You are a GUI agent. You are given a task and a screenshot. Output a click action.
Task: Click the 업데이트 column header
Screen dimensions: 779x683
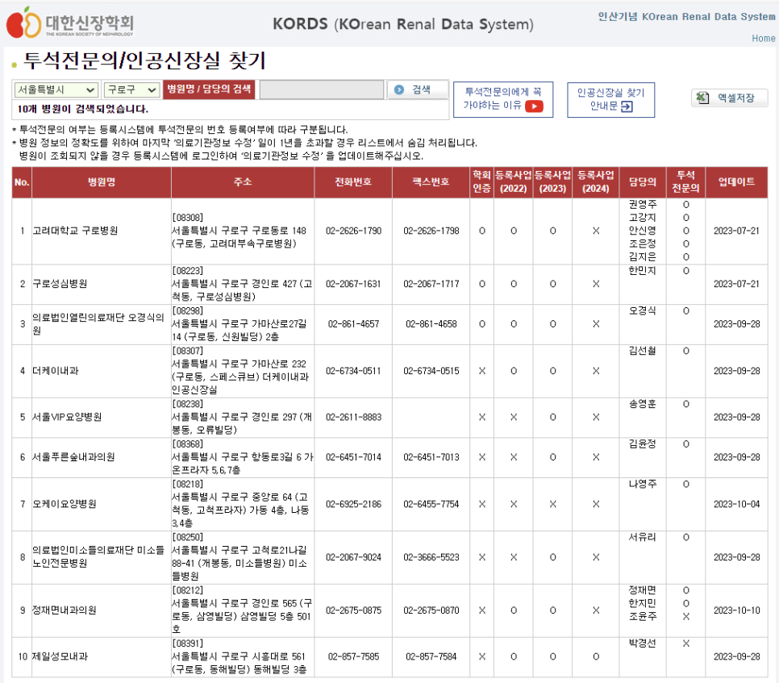[736, 181]
